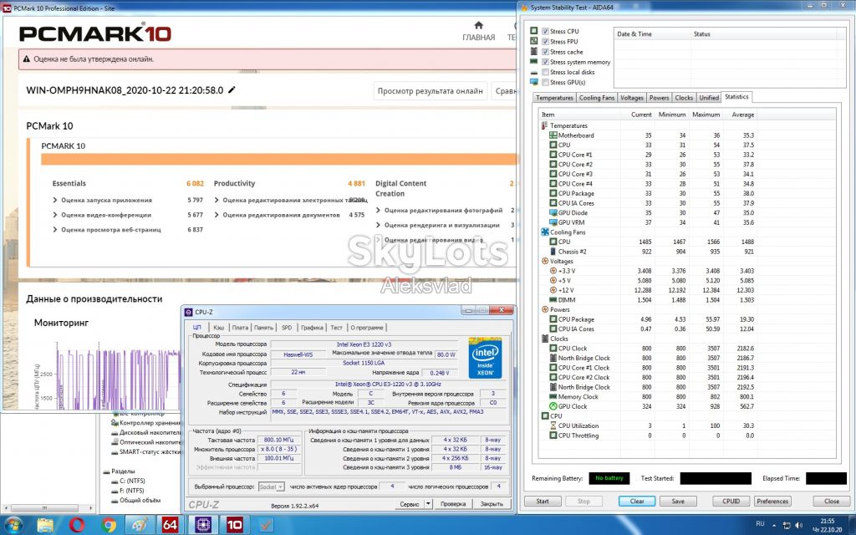Click the Voltages group icon
Screen dimensions: 856x535
point(544,261)
